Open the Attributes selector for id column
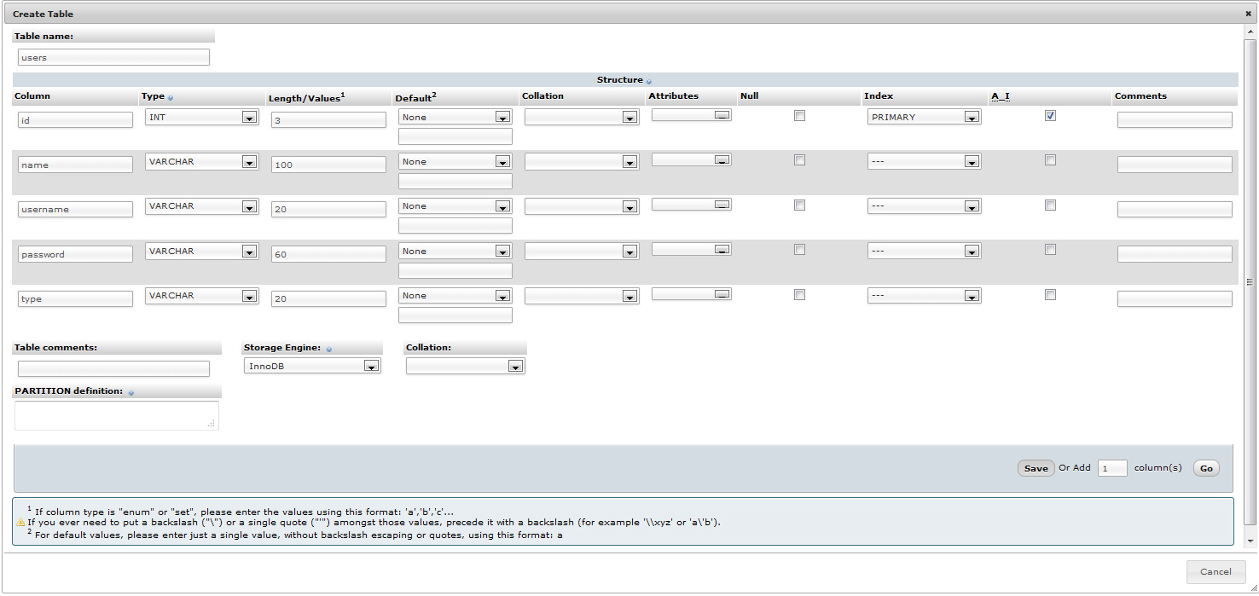This screenshot has width=1259, height=596. [x=691, y=115]
